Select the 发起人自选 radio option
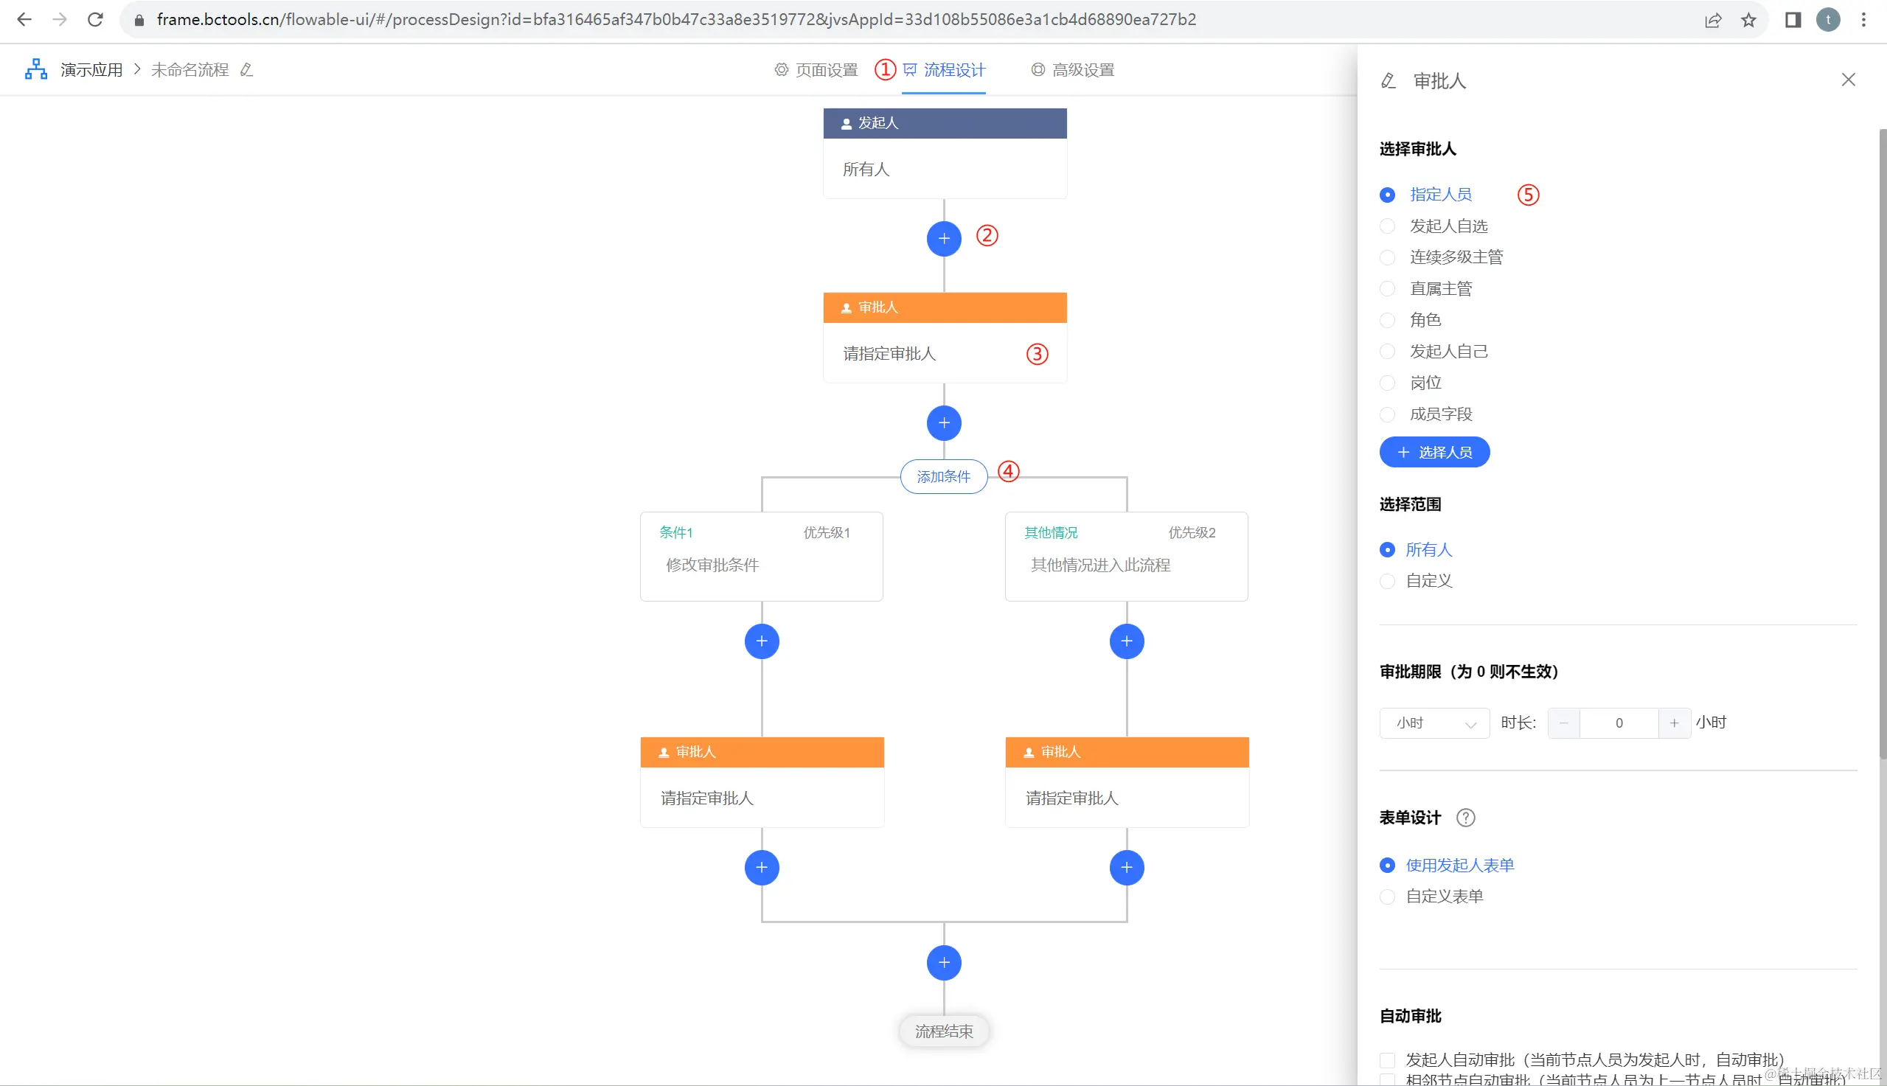 pyautogui.click(x=1387, y=226)
